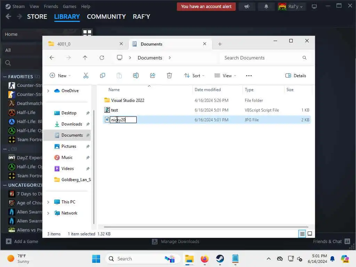
Task: Open Steam notifications bell
Action: (266, 7)
